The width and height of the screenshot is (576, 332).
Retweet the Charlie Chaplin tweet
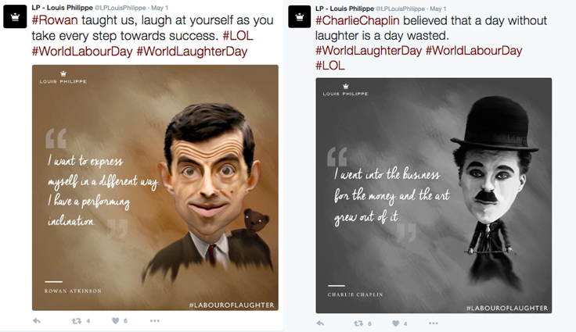coord(358,323)
